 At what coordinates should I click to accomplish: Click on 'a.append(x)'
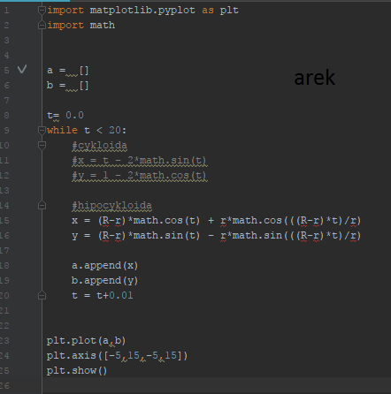click(104, 266)
